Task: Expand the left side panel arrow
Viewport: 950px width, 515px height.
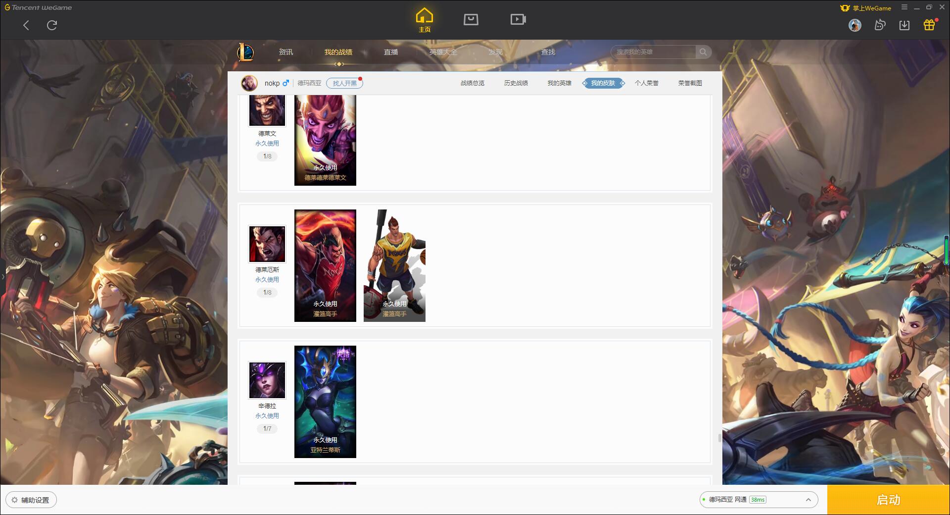Action: tap(2, 276)
